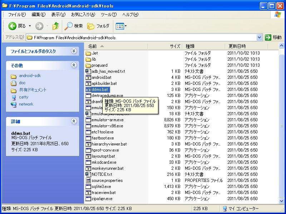Screen dimensions: 286x214
Task: Click the scrollbar down arrow
Action: pos(281,201)
